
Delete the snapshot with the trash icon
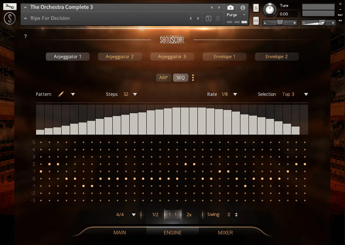[x=218, y=19]
